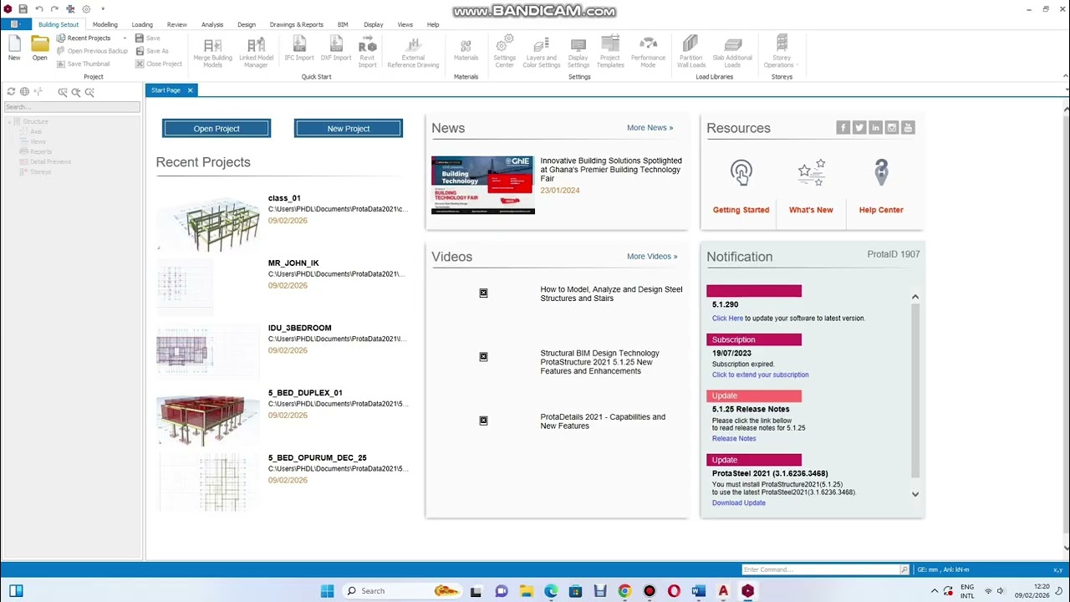Open the YouTube social icon in Resources
Image resolution: width=1070 pixels, height=602 pixels.
(x=909, y=127)
